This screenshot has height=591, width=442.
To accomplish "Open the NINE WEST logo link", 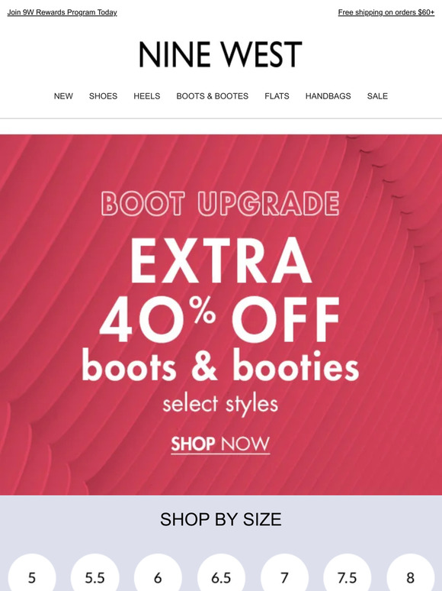I will 220,54.
